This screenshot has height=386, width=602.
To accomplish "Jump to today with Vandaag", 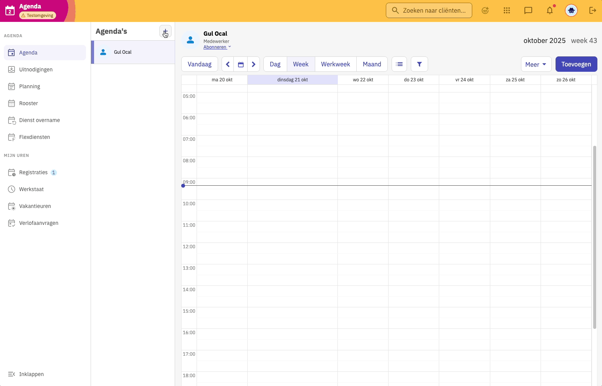I will pyautogui.click(x=200, y=64).
